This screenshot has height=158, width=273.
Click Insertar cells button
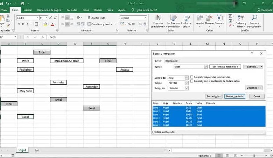(x=200, y=21)
